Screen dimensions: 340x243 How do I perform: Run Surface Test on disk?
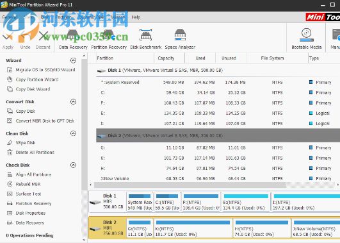24,194
